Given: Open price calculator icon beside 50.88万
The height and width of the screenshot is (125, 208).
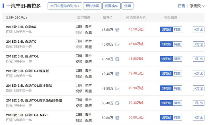Looking at the screenshot, I should click(117, 118).
